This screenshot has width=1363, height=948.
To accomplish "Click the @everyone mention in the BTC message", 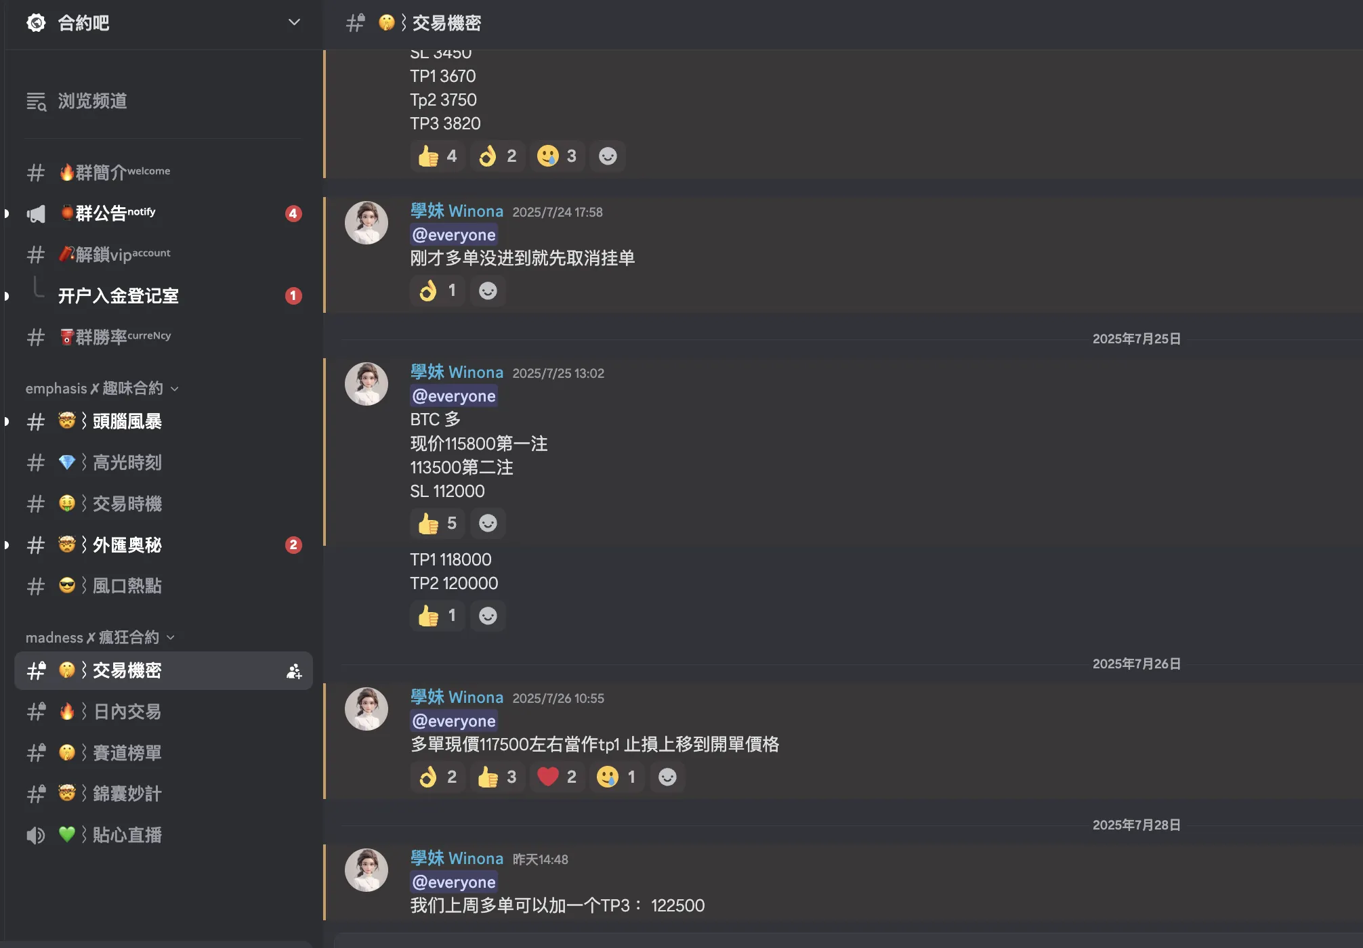I will coord(453,395).
